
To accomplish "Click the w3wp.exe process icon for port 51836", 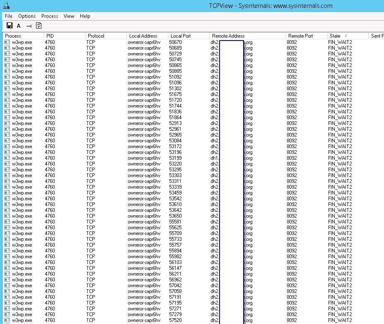I will [7, 112].
